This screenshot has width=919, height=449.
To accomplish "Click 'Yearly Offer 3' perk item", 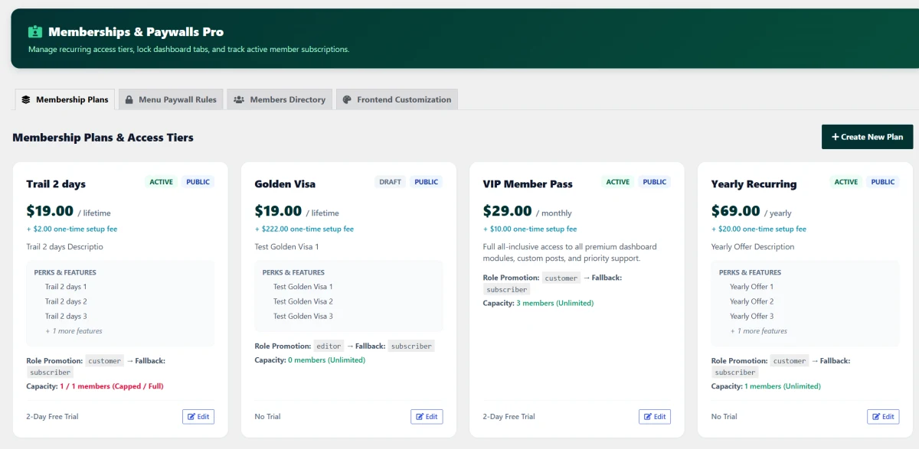I will click(x=751, y=316).
